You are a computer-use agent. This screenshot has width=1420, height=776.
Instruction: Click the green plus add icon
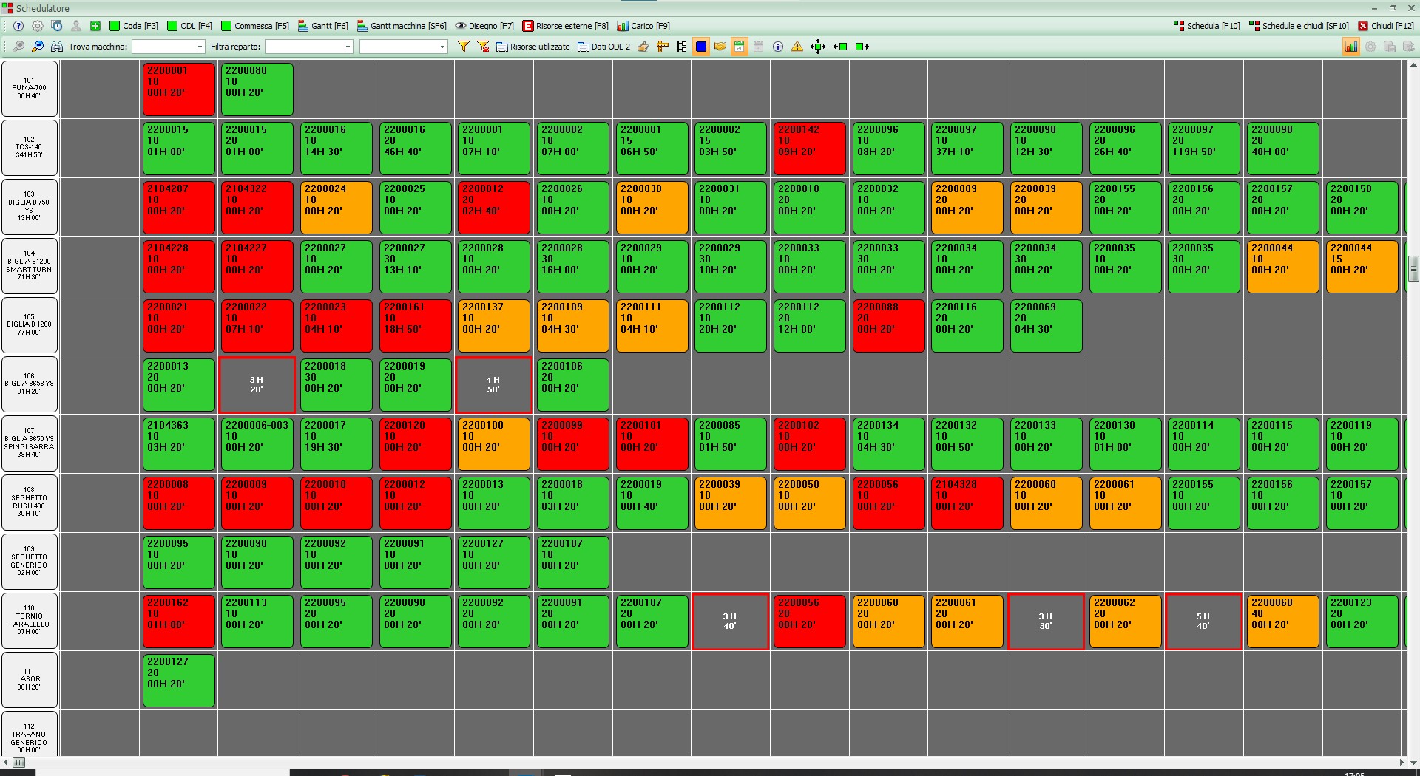point(95,26)
